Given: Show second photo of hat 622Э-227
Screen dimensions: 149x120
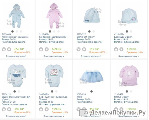Looking at the screenshot, I should 94,31.
